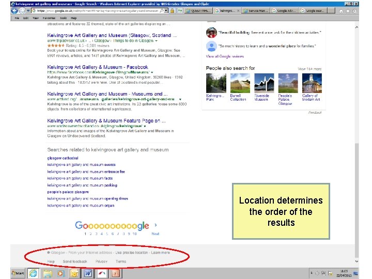This screenshot has height=279, width=372.
Task: Click the Tools gear icon
Action: point(354,11)
